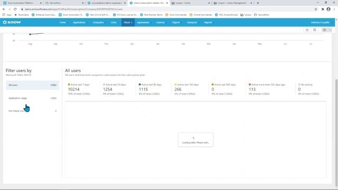338x190 pixels.
Task: Click the Snow logo in header
Action: [x=12, y=22]
